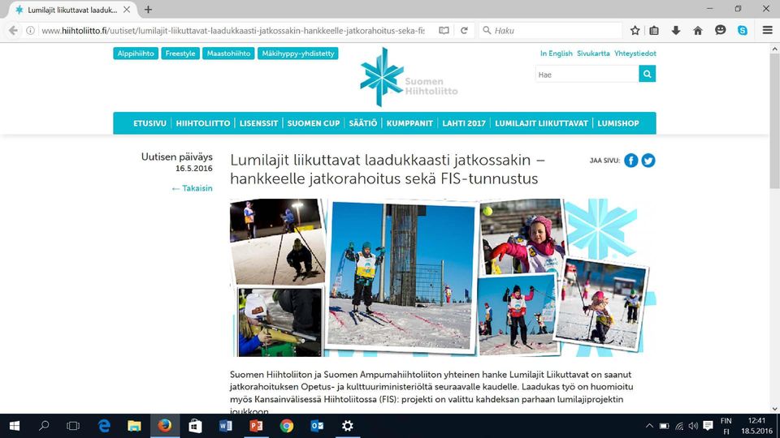Enable reader view icon in address bar

click(444, 30)
